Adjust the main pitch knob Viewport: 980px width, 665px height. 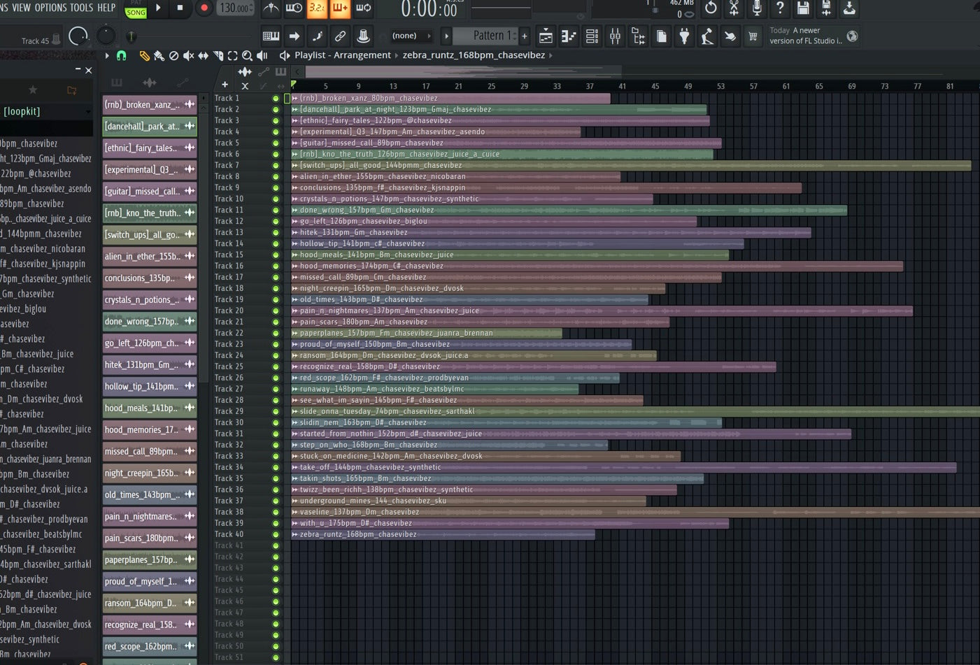[106, 35]
